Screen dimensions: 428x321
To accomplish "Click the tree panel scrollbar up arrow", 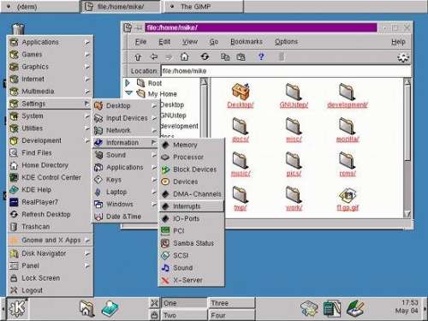I will pos(205,82).
